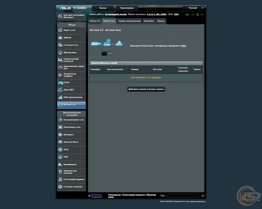Click the yellow USB not detected message

(x=146, y=77)
